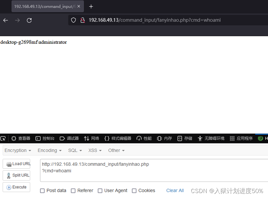Enable the Post data checkbox
Image resolution: width=268 pixels, height=197 pixels.
(42, 191)
